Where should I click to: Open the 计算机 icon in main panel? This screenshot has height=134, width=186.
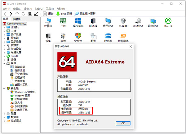(48, 23)
